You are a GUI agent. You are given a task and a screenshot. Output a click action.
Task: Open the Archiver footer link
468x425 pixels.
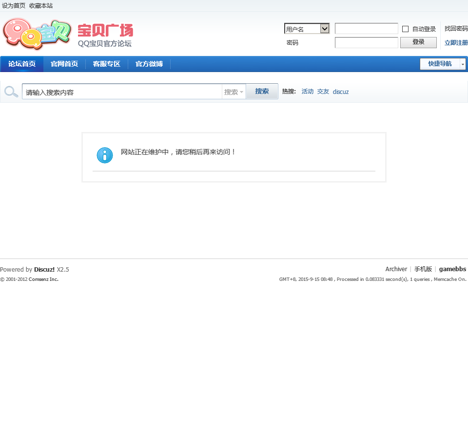396,269
